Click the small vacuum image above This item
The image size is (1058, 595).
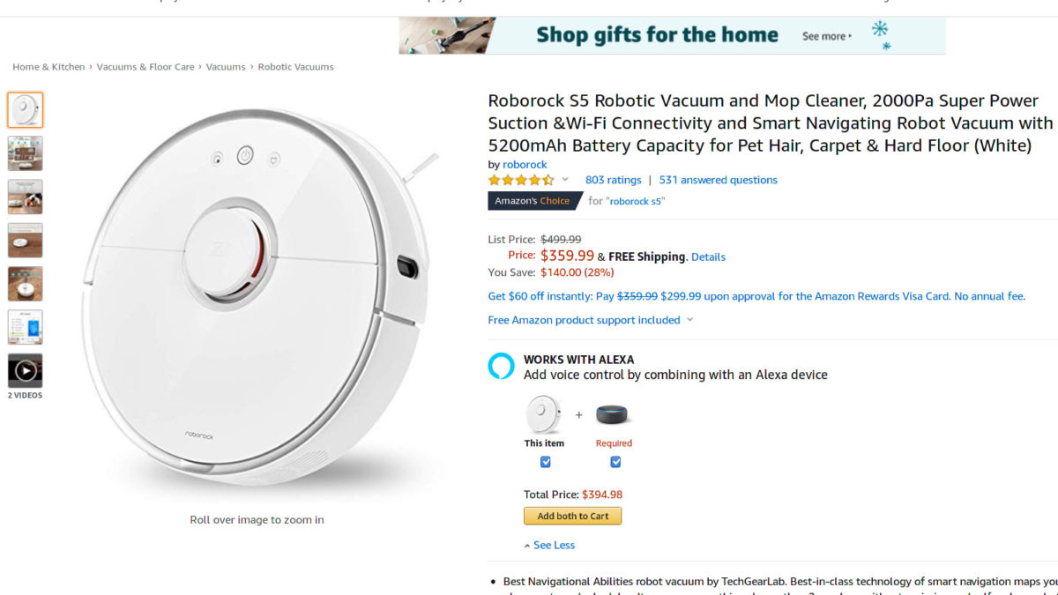point(544,414)
